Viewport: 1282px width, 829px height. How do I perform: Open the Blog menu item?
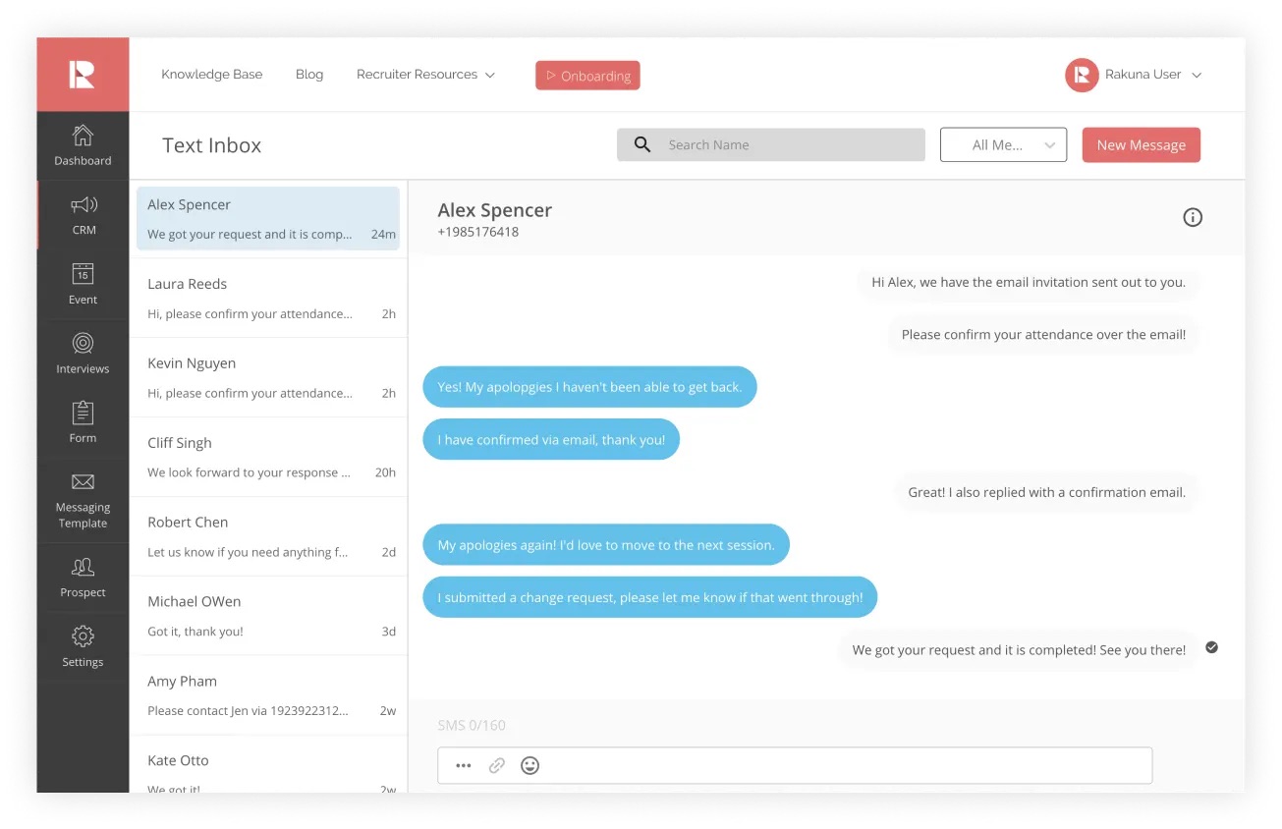click(x=309, y=74)
